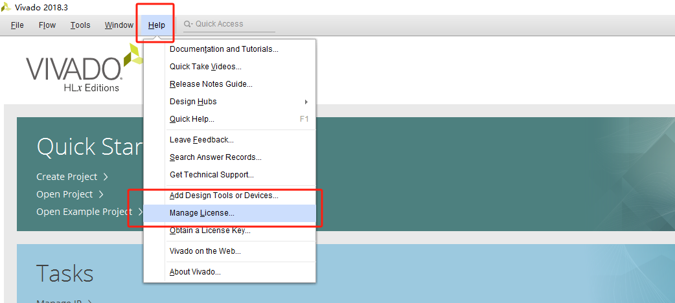Open the File menu
This screenshot has width=675, height=303.
coord(17,25)
